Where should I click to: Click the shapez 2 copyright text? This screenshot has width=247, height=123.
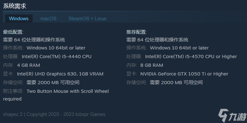(54, 114)
